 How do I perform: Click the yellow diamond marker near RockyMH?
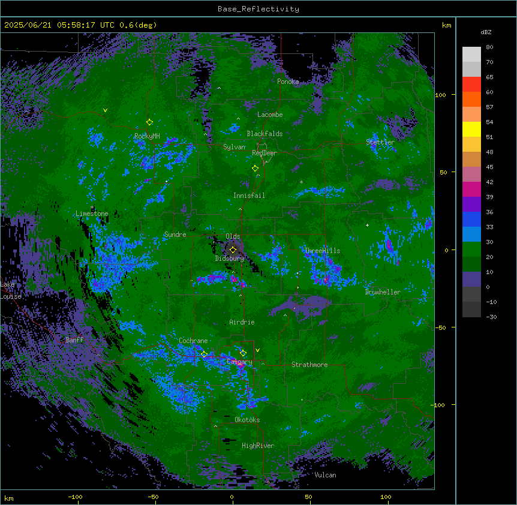click(149, 122)
